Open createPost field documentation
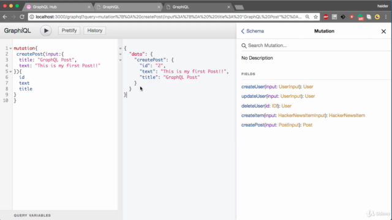The width and height of the screenshot is (392, 220). tap(252, 125)
